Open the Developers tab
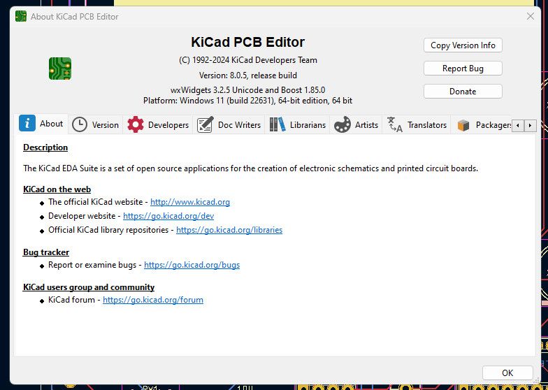Screen dimensions: 548x390 (158, 124)
